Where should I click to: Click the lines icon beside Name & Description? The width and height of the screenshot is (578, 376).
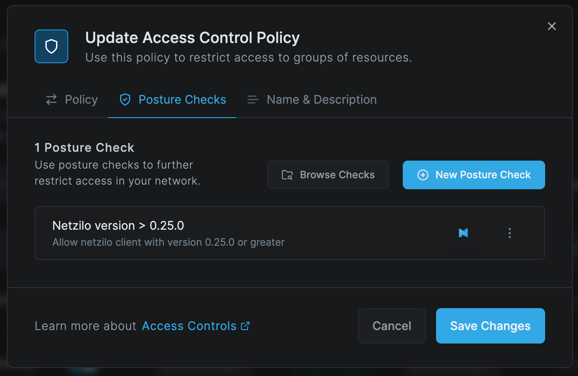tap(253, 100)
